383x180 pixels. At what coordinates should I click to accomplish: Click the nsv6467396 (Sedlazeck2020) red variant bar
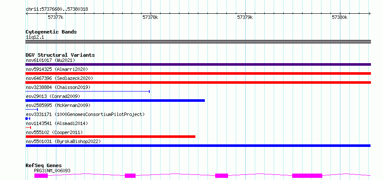[198, 82]
